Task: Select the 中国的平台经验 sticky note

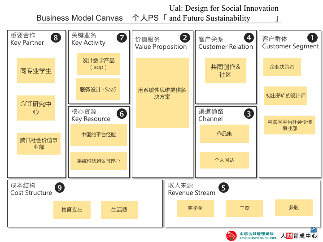Action: (99, 135)
